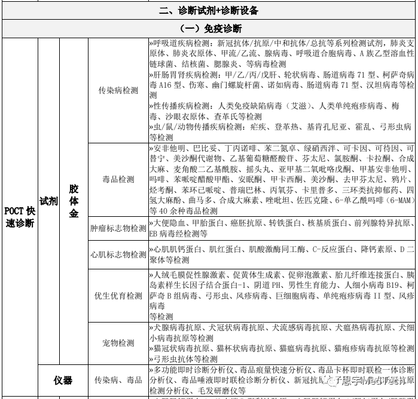Click the 虫/鼠/动物传播疾病检测 bullet line
Viewport: 418px width, 399px height.
point(281,131)
